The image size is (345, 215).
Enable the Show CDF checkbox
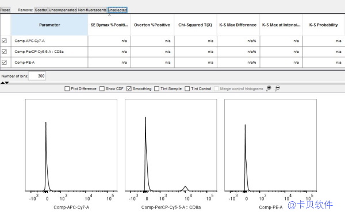102,89
